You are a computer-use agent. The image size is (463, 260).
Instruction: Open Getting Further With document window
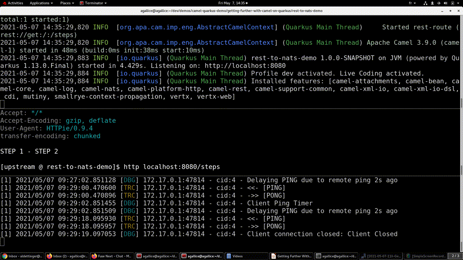tap(292, 256)
